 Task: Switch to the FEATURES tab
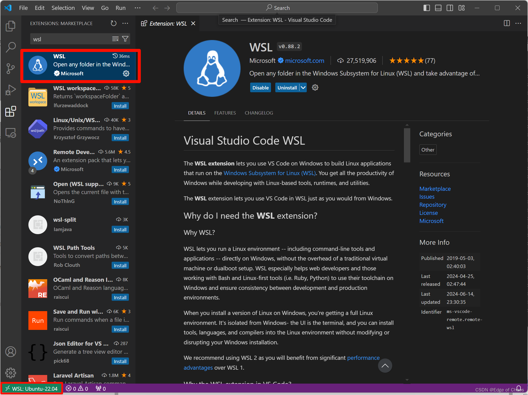[x=225, y=113]
